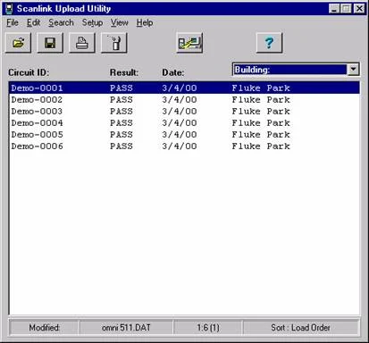369x343 pixels.
Task: Click the setup tools toolbar icon
Action: coord(114,43)
